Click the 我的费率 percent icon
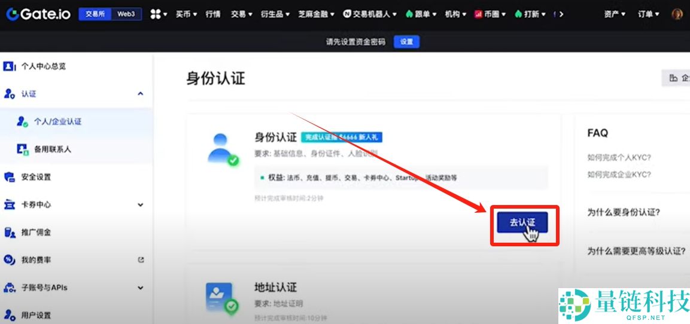 click(x=10, y=260)
